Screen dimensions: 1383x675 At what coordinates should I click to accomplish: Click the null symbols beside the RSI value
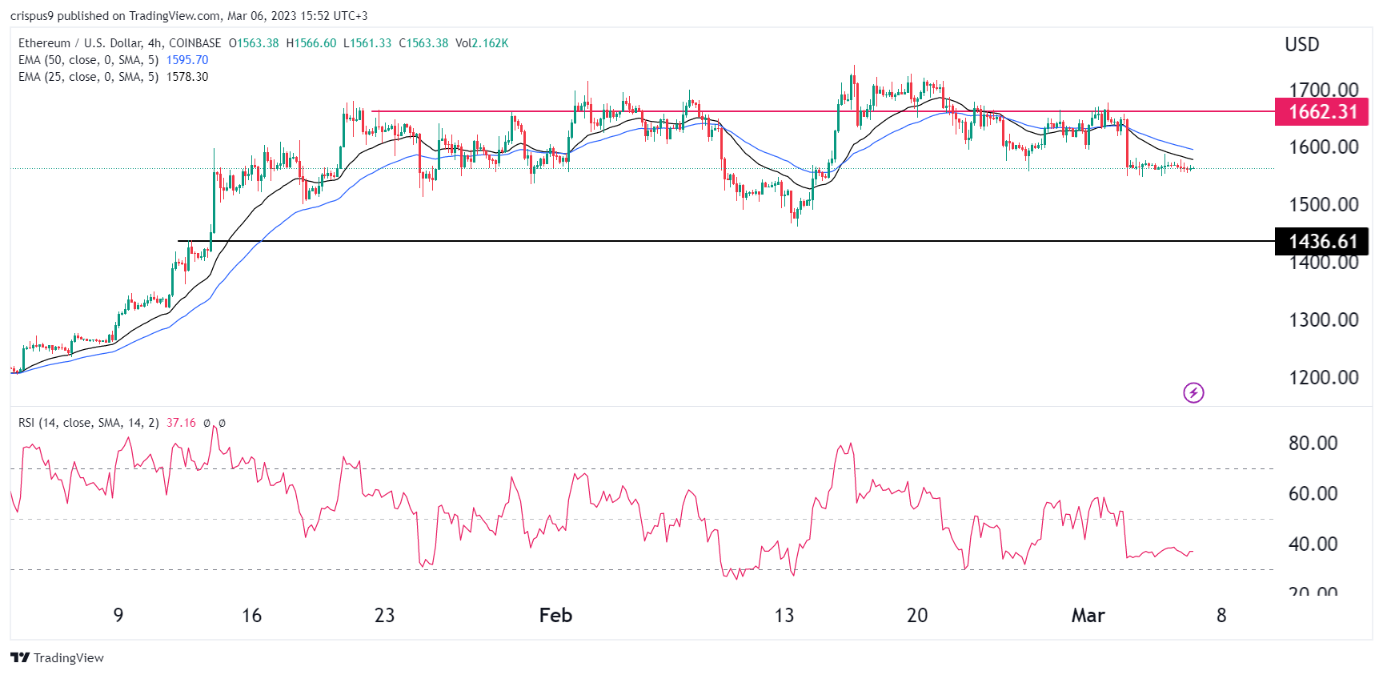click(x=214, y=423)
